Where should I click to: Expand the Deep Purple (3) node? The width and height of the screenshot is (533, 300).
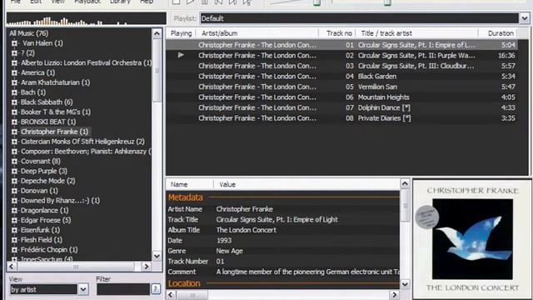[x=14, y=171]
